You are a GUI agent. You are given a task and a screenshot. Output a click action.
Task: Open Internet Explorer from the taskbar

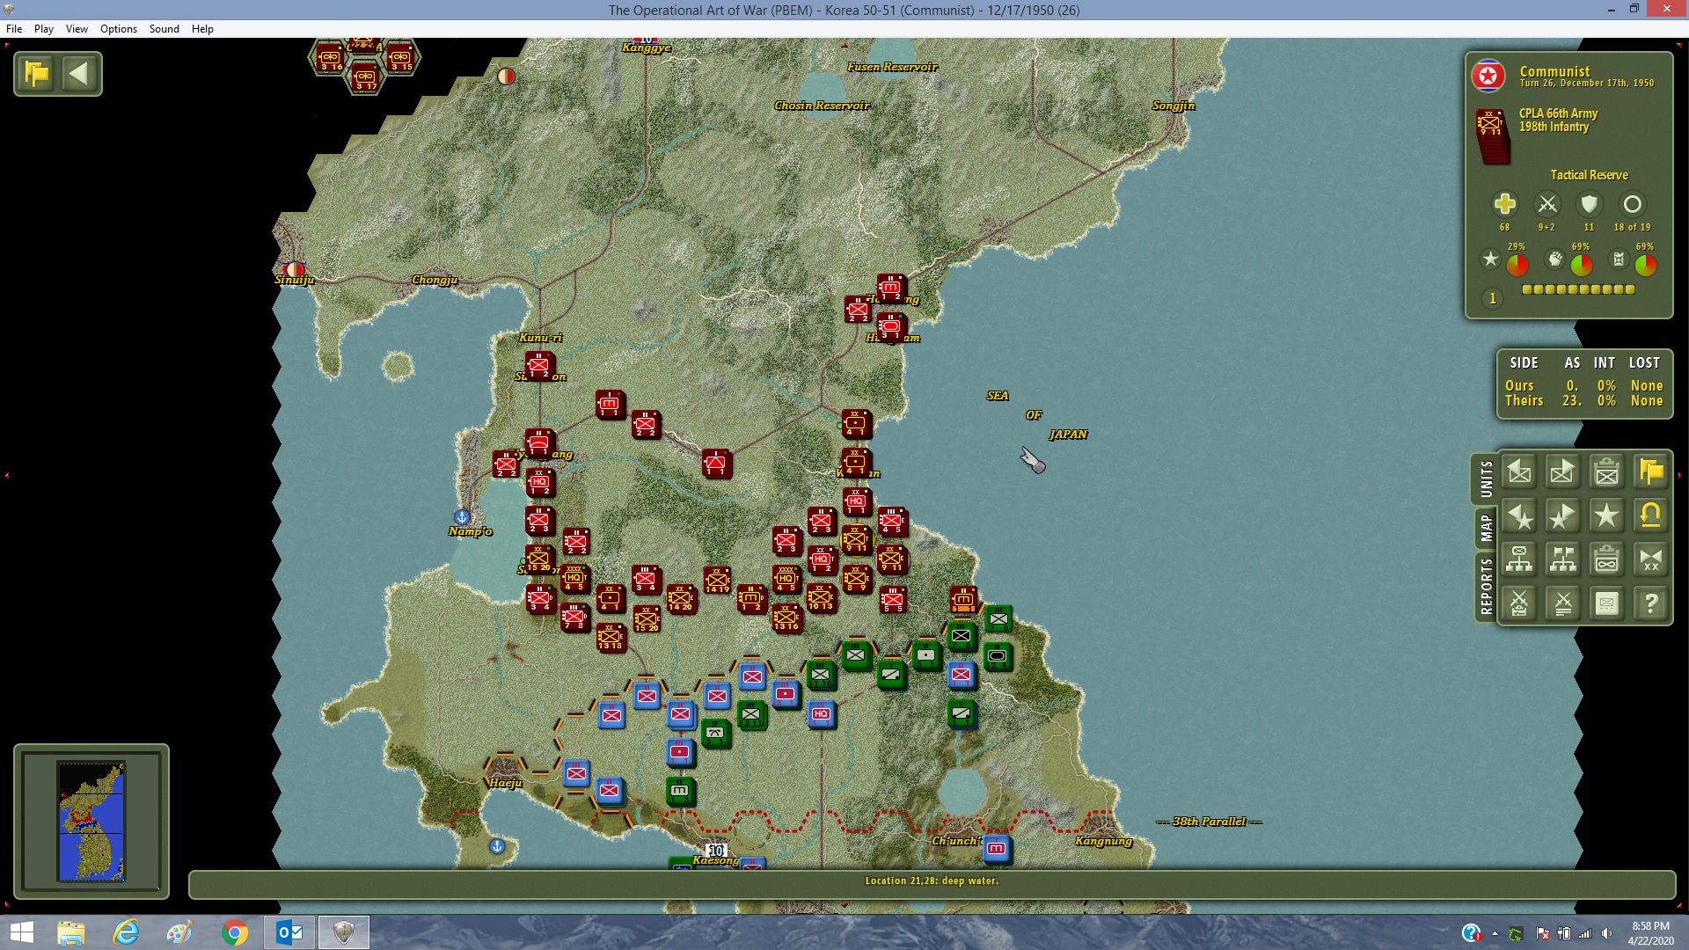126,932
